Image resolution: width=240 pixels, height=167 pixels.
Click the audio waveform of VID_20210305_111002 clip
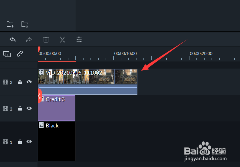88,89
